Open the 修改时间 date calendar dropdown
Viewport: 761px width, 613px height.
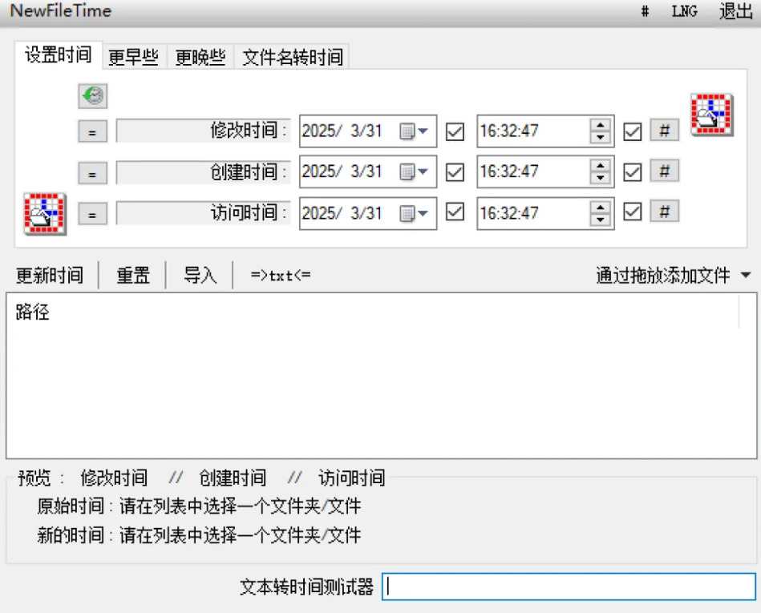coord(414,131)
